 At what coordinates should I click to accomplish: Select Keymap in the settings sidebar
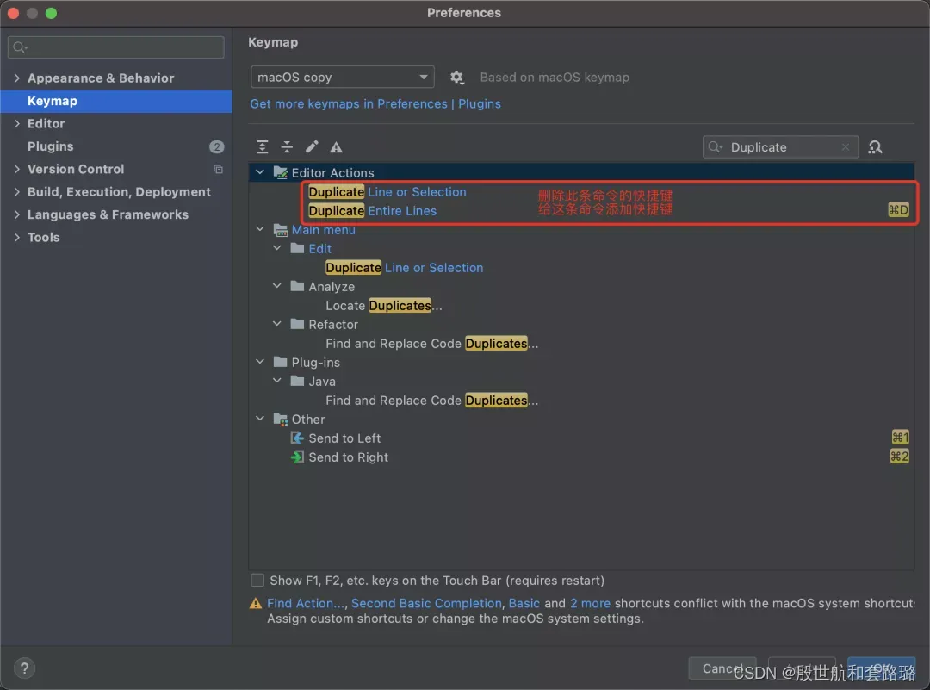(115, 101)
